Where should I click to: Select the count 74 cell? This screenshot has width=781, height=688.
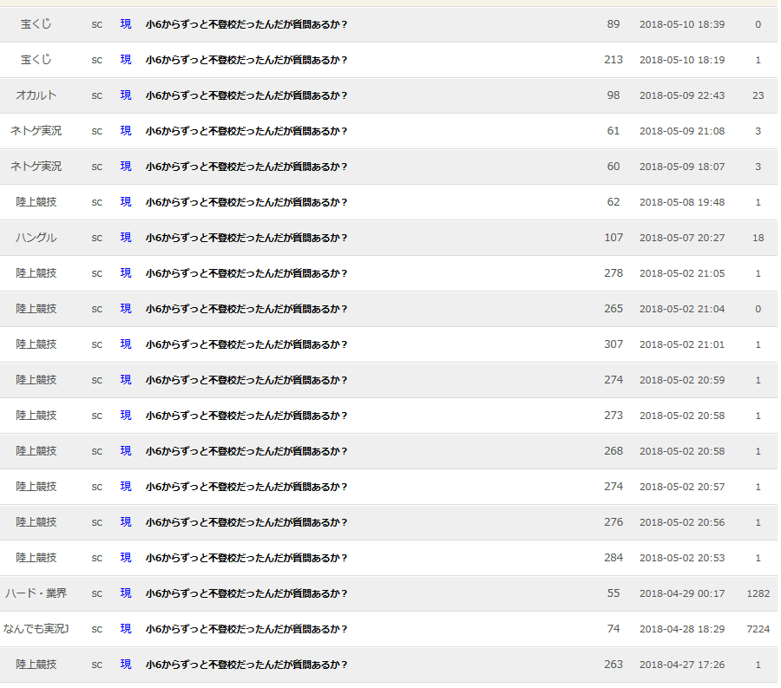click(x=614, y=629)
